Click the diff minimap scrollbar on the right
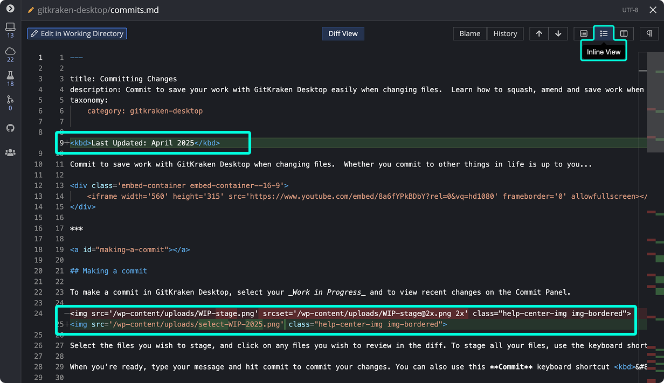664x383 pixels. click(x=655, y=215)
